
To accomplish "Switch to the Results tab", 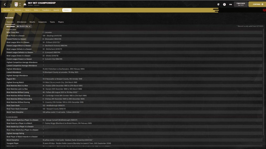I will tap(32, 22).
